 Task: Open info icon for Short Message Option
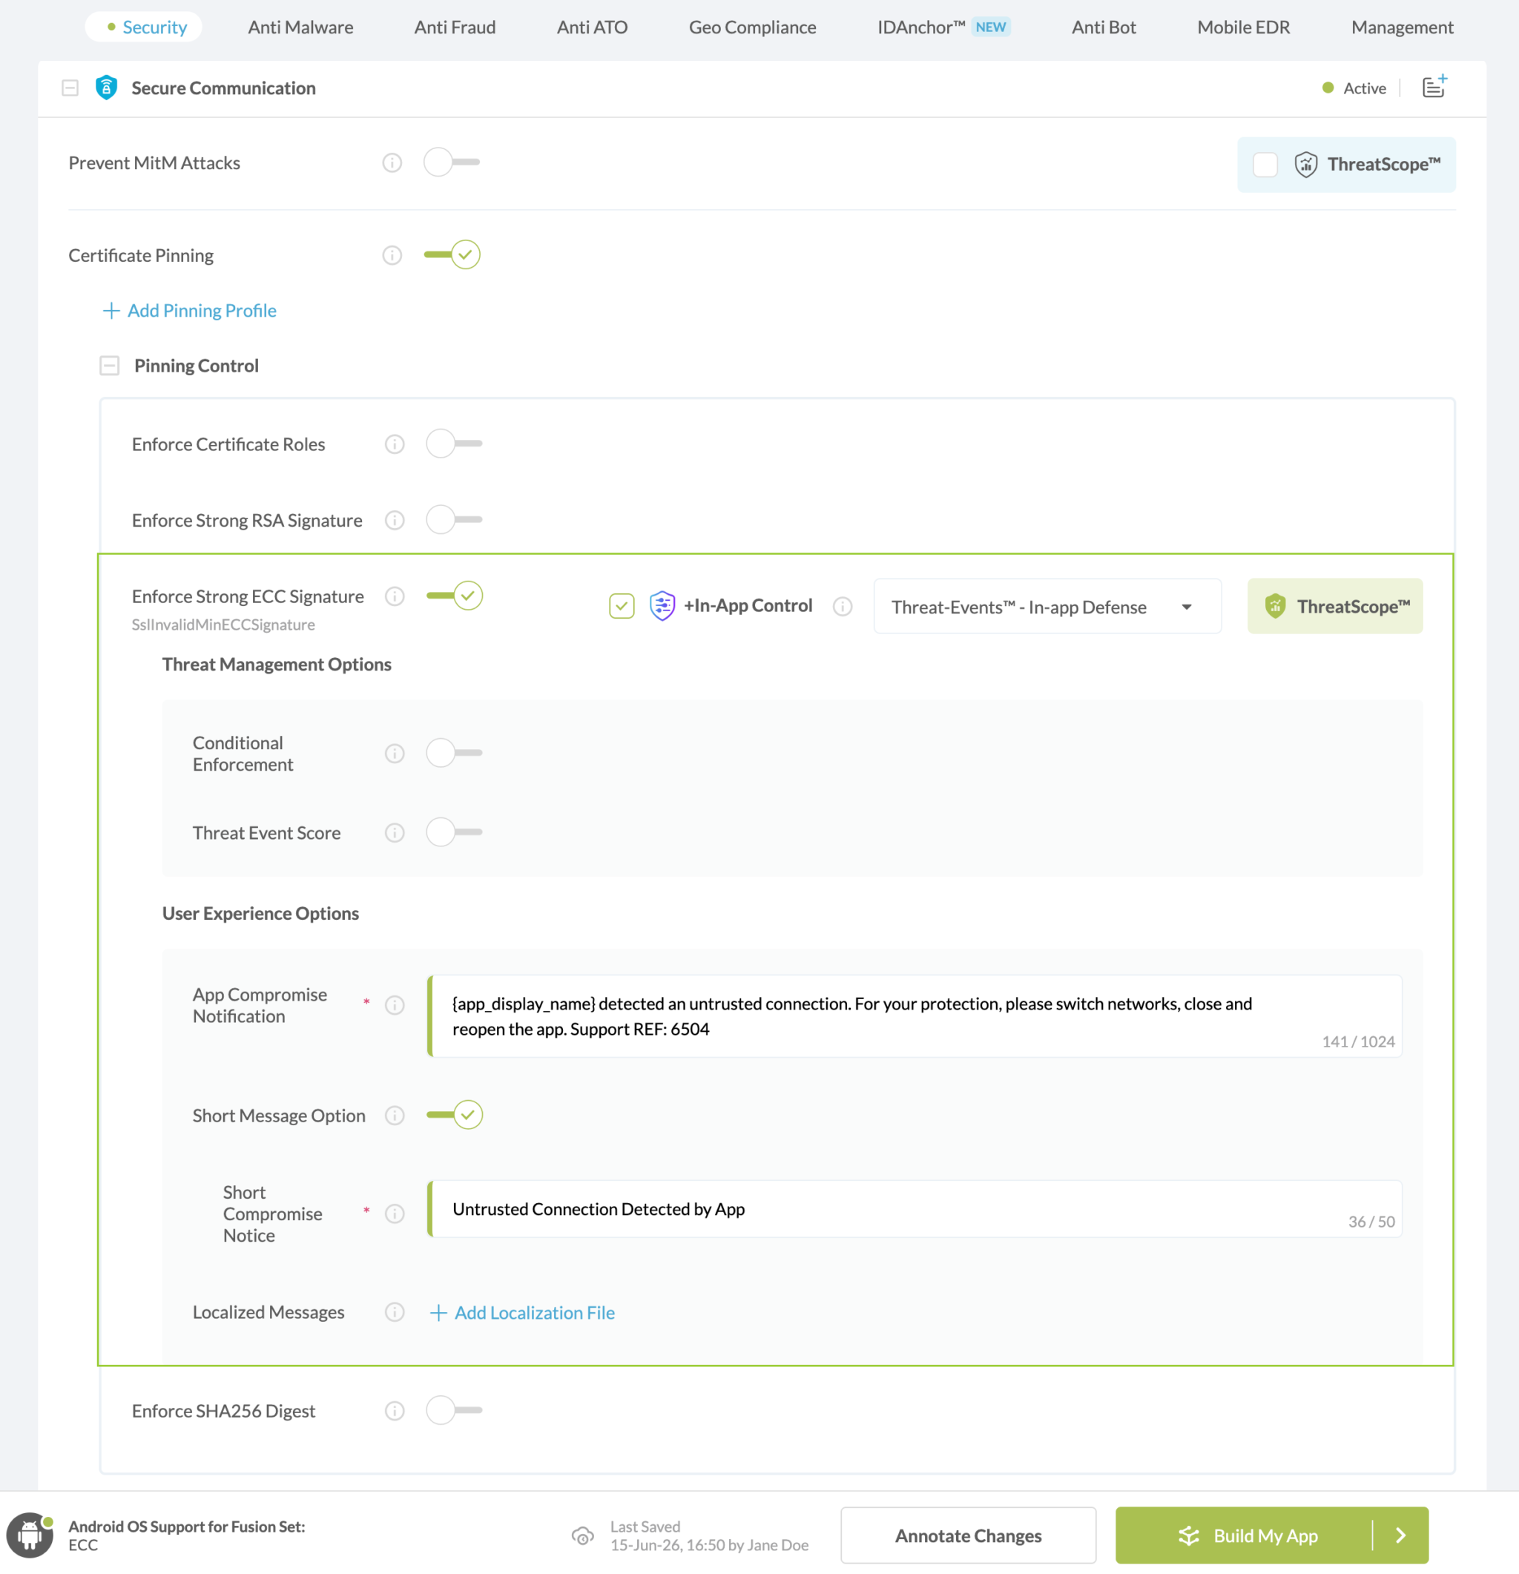pyautogui.click(x=394, y=1116)
